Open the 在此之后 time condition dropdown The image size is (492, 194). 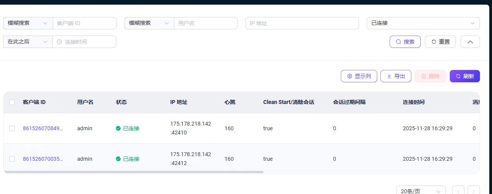tap(28, 42)
